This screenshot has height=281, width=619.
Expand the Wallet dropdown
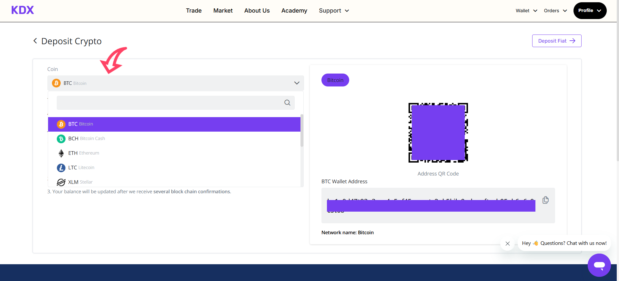click(x=526, y=11)
